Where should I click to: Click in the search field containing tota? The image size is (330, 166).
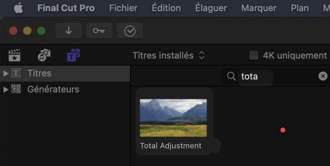[276, 76]
